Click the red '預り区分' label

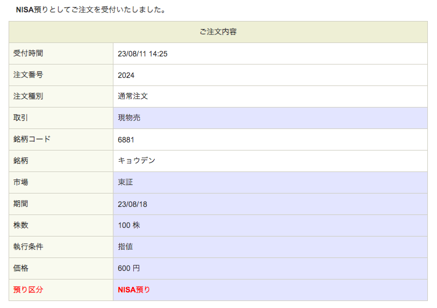point(28,290)
